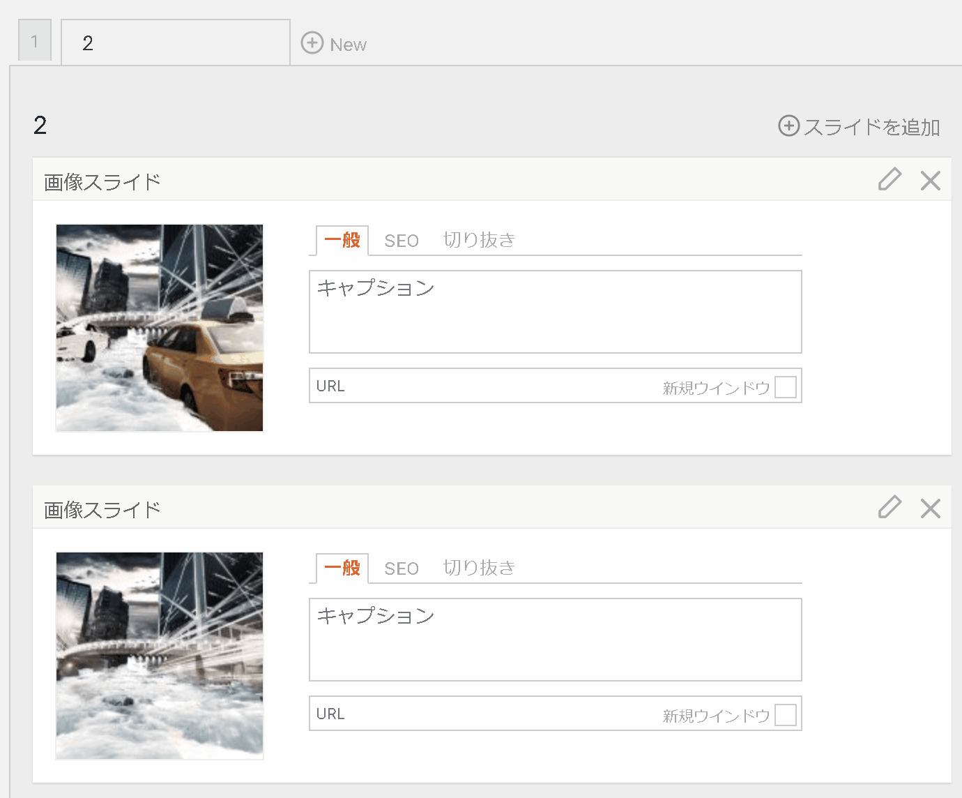Click the plus icon beside スライドを追加
The image size is (962, 798).
788,126
